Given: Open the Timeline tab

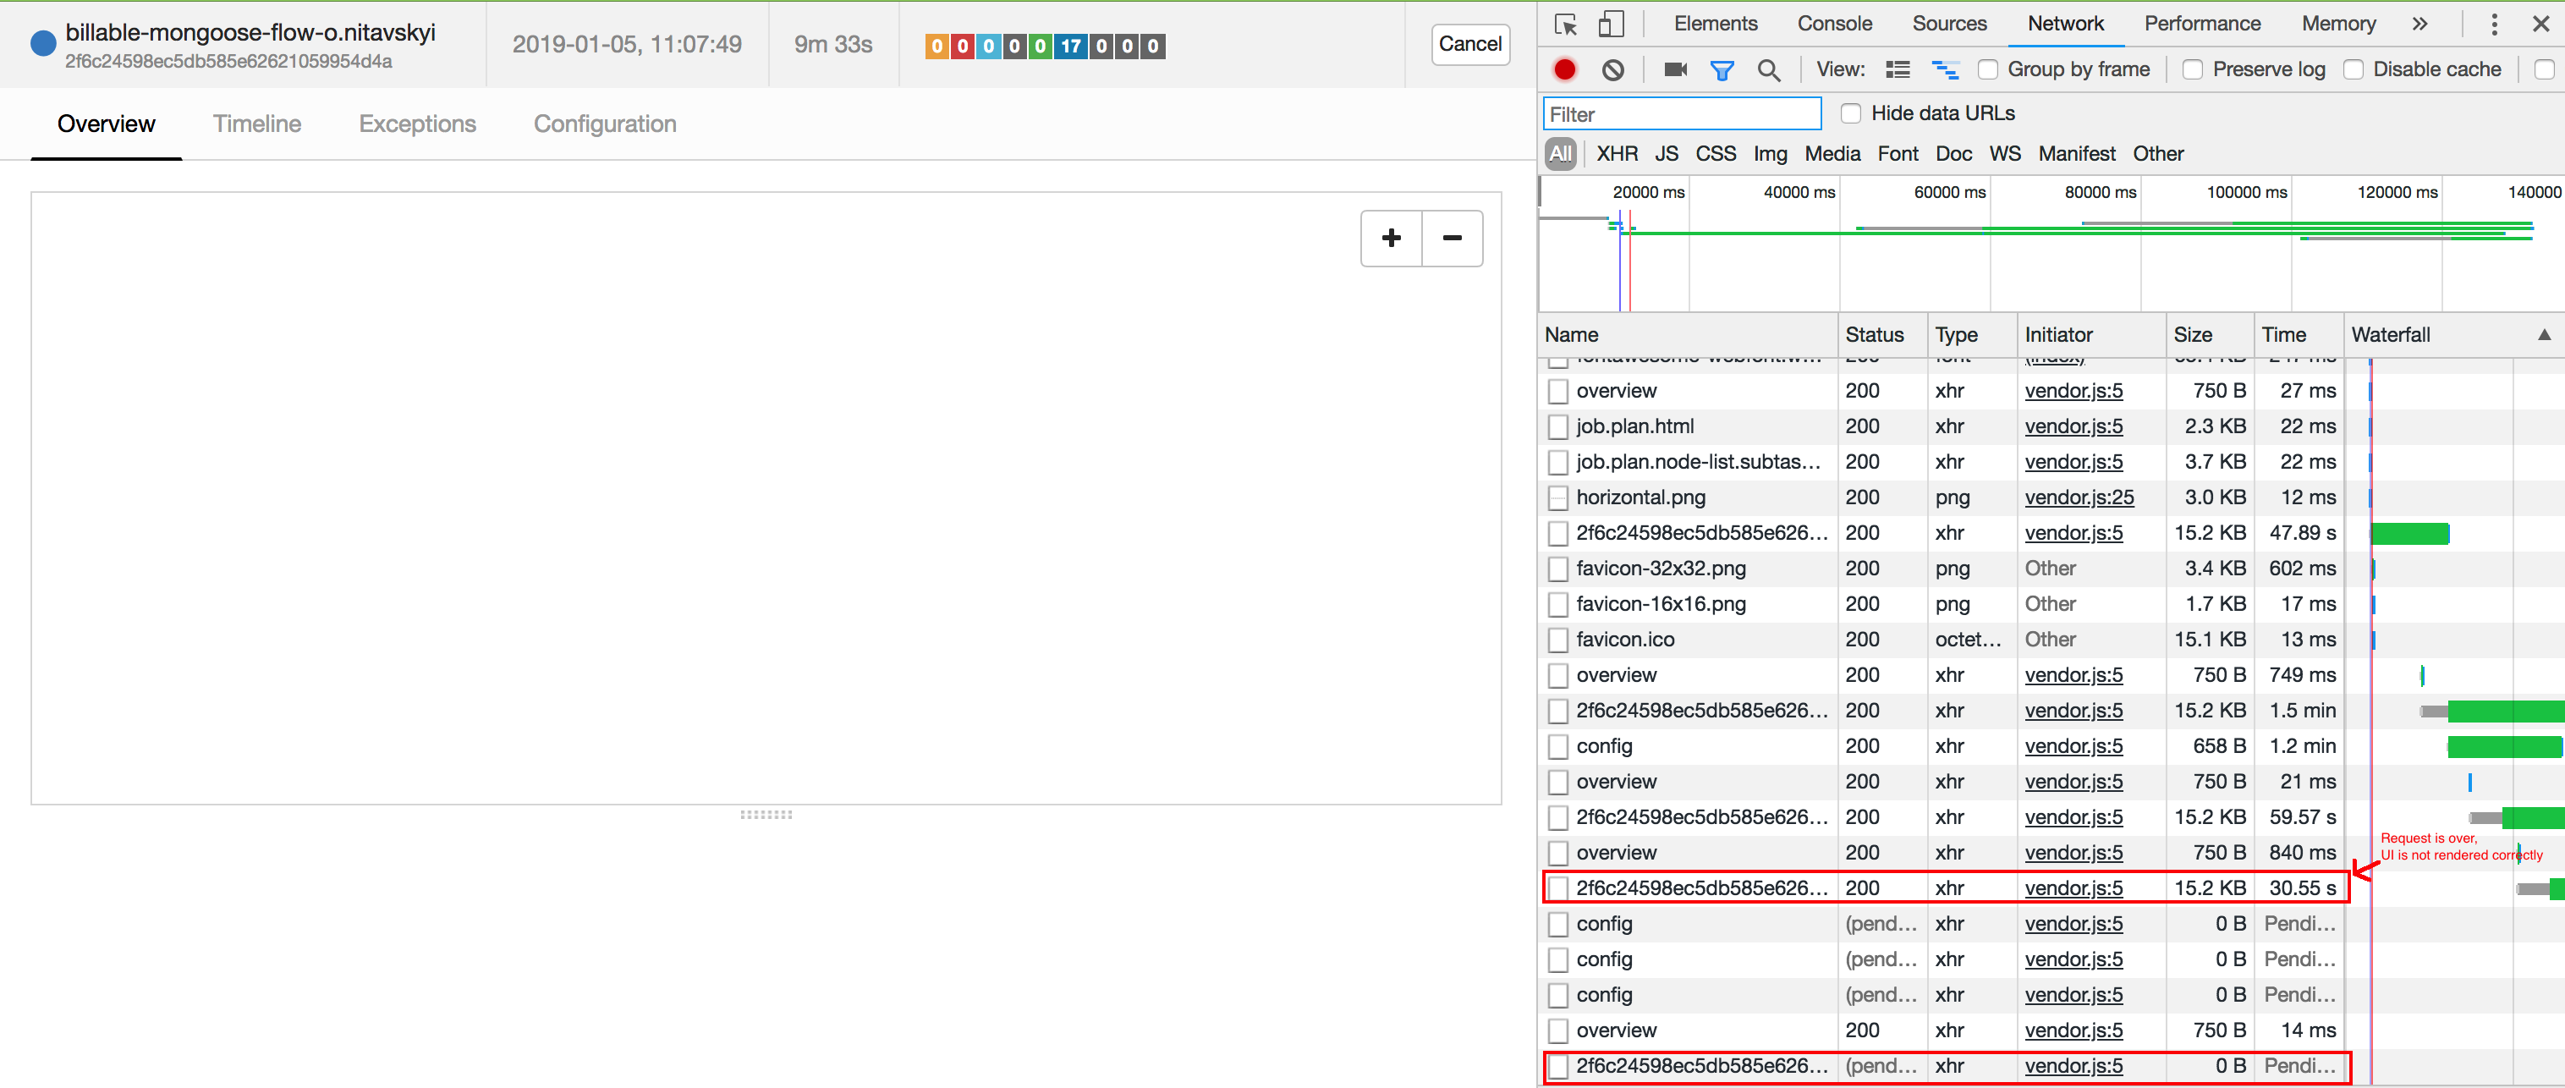Looking at the screenshot, I should (x=257, y=124).
